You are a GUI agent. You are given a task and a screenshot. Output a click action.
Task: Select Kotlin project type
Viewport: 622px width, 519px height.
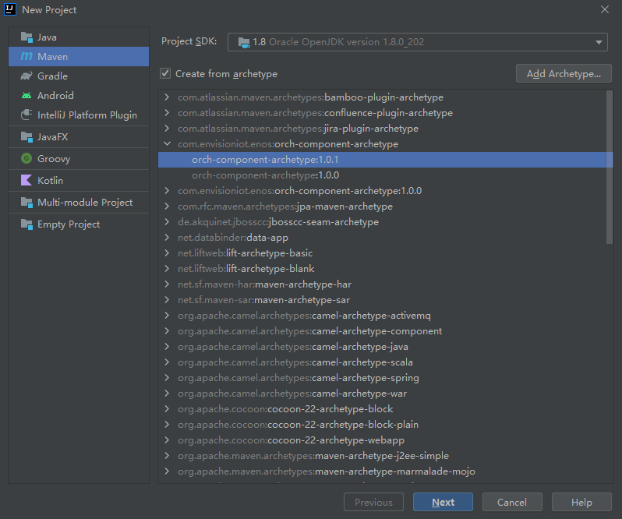tap(79, 180)
